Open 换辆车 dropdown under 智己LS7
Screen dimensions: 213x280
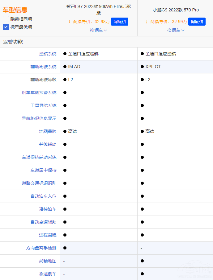click(x=98, y=30)
